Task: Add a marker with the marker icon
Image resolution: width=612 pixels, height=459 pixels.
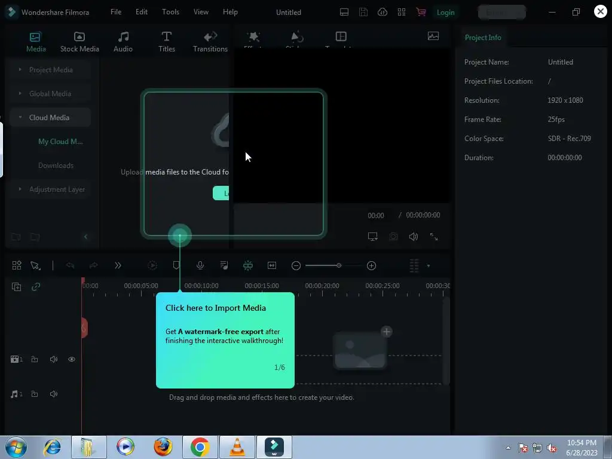Action: [x=176, y=265]
